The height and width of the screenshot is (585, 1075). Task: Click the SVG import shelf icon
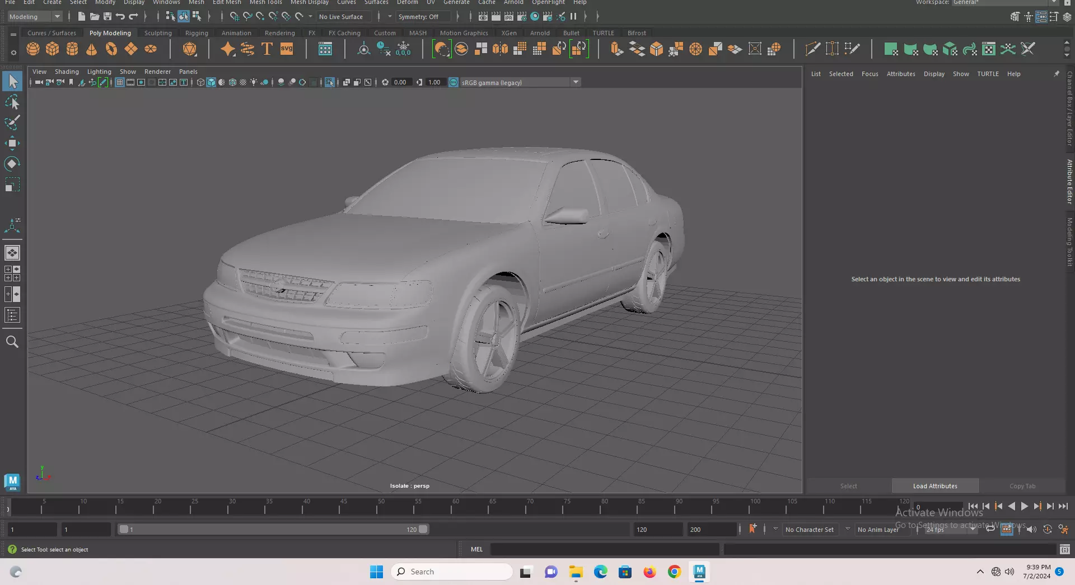(x=287, y=49)
